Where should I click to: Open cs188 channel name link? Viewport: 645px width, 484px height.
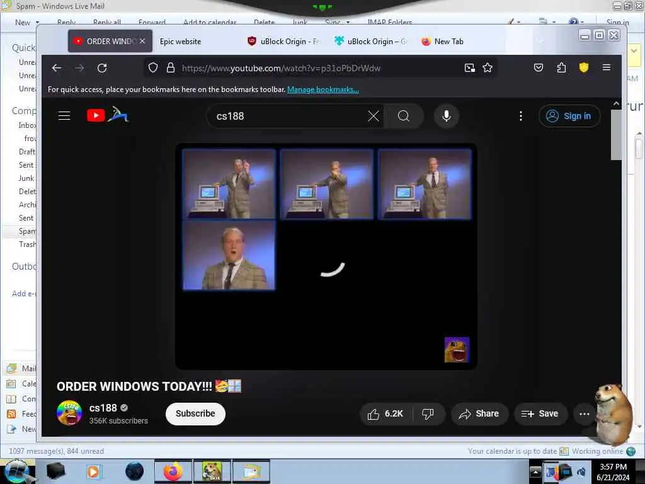[x=103, y=408]
